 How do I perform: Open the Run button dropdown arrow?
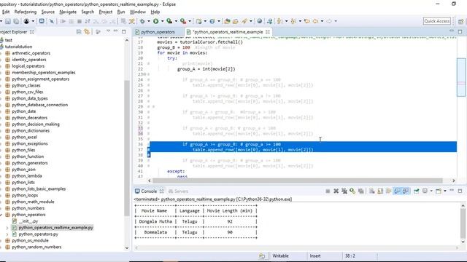162,21
